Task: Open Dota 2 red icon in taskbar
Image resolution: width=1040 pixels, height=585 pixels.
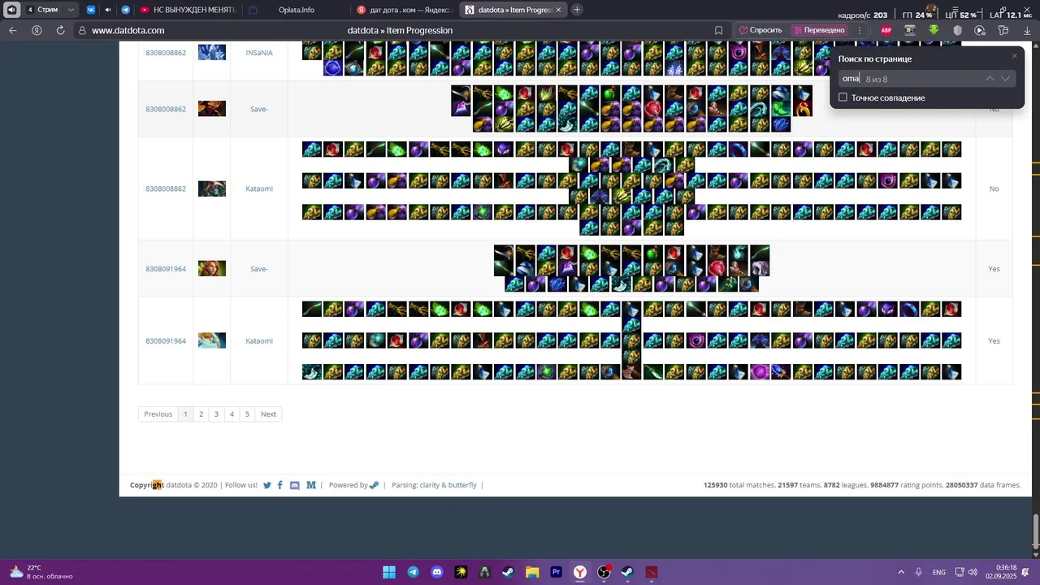Action: 652,572
